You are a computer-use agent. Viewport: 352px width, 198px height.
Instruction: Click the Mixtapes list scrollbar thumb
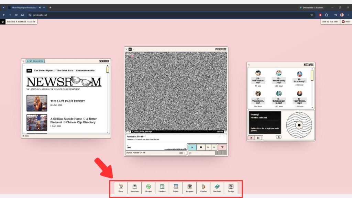point(312,75)
